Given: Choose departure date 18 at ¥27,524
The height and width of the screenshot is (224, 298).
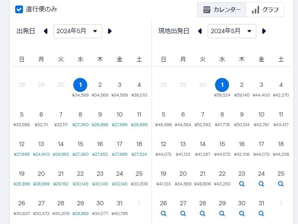Looking at the screenshot, I should pos(139,149).
